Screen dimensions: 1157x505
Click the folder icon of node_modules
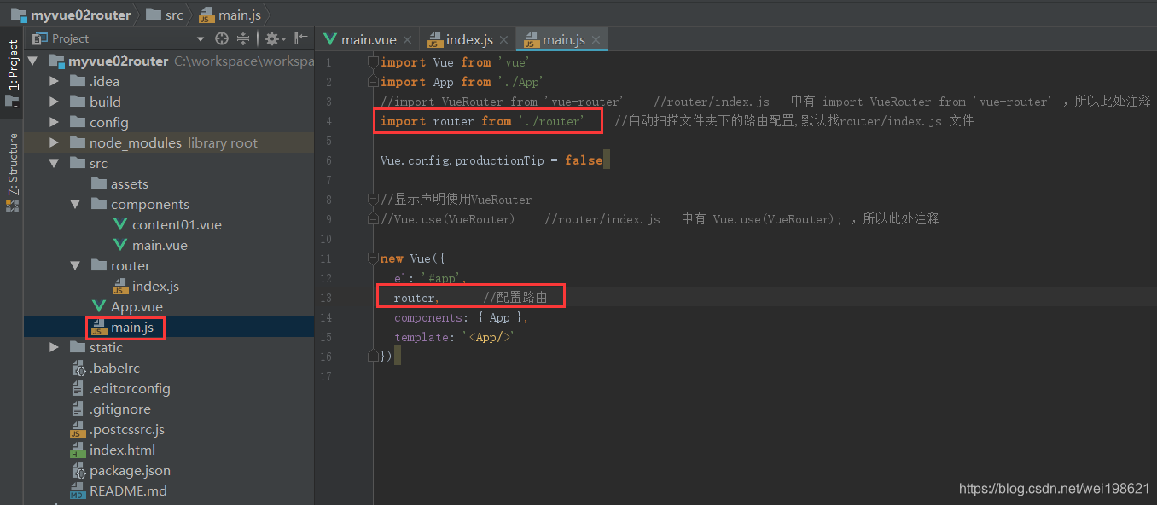click(78, 143)
